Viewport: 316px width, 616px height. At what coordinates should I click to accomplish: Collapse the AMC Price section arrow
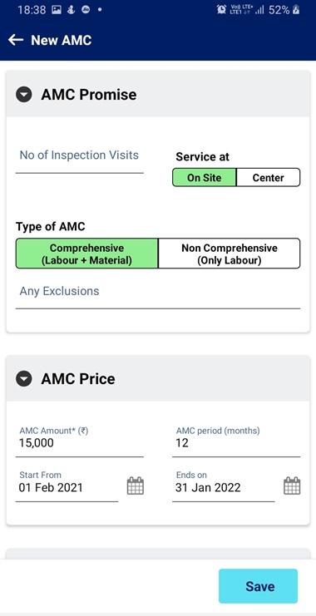pos(23,379)
